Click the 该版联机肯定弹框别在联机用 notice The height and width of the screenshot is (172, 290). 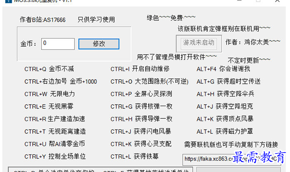click(x=224, y=29)
